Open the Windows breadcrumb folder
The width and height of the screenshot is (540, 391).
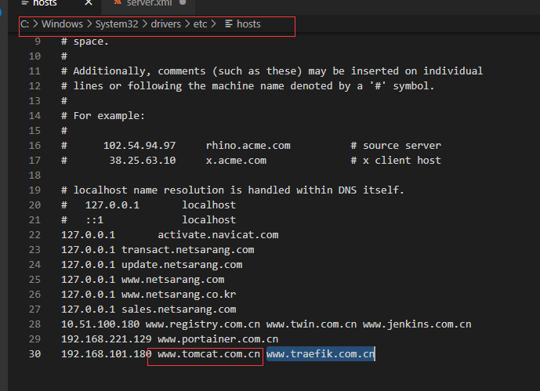click(x=63, y=24)
